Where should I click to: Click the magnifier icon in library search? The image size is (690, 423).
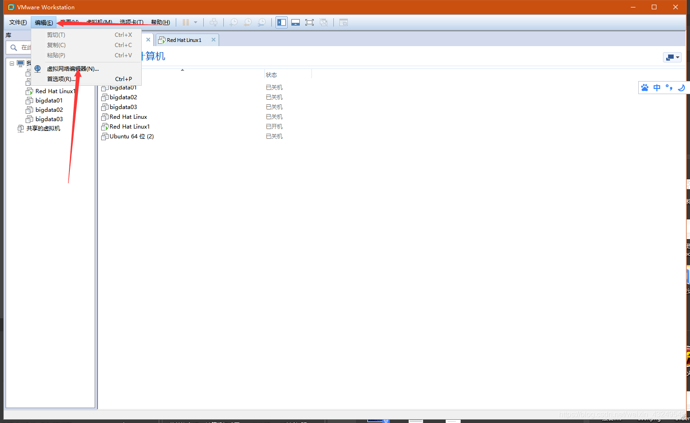click(x=14, y=48)
